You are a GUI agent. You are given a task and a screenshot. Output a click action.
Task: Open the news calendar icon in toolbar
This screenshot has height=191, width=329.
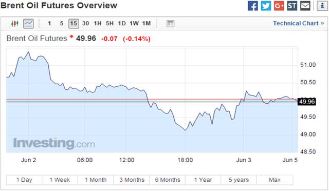coord(170,24)
